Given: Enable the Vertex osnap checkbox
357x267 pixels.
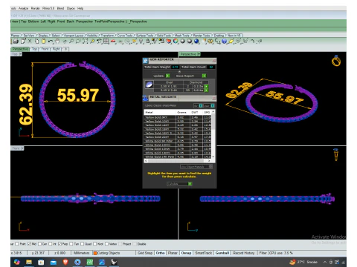Looking at the screenshot, I should click(106, 244).
